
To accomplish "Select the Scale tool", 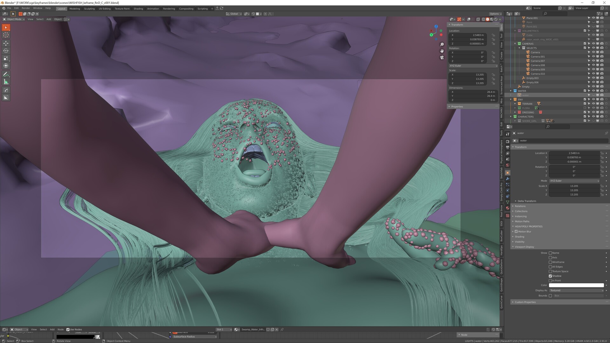I will pos(6,58).
